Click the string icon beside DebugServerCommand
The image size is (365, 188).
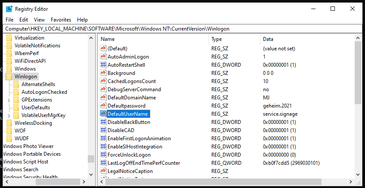click(x=103, y=89)
